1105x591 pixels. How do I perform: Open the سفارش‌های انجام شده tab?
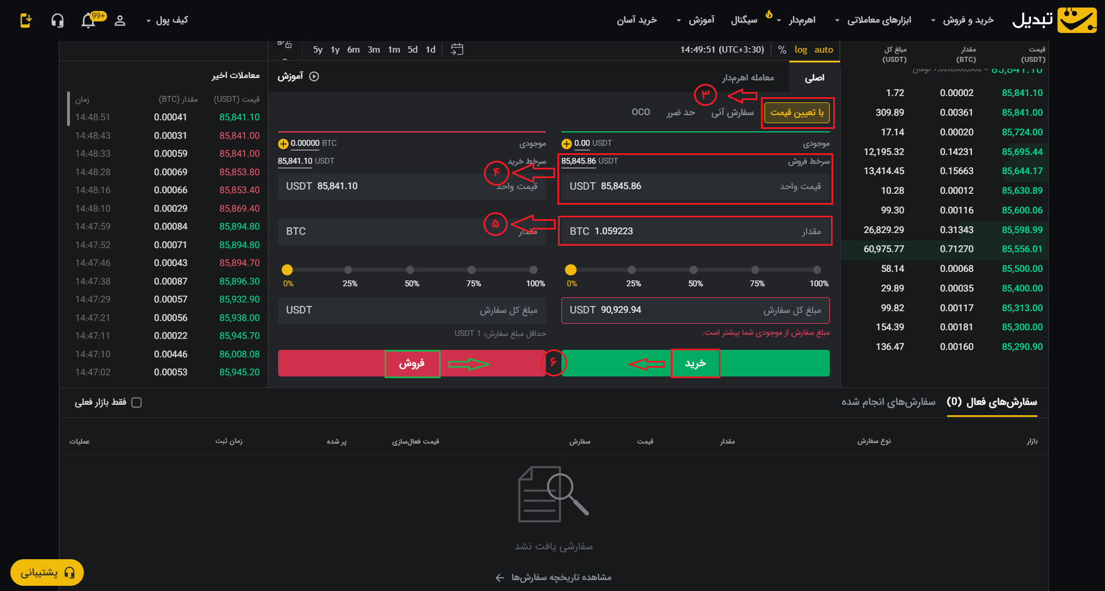(888, 402)
